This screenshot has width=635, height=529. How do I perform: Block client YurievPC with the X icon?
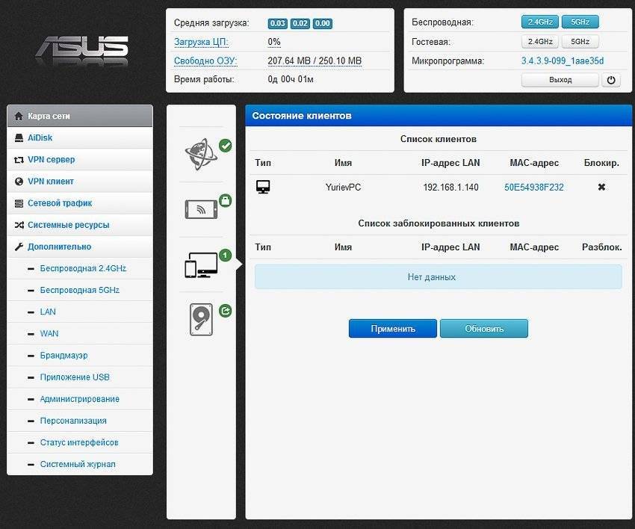pyautogui.click(x=601, y=187)
